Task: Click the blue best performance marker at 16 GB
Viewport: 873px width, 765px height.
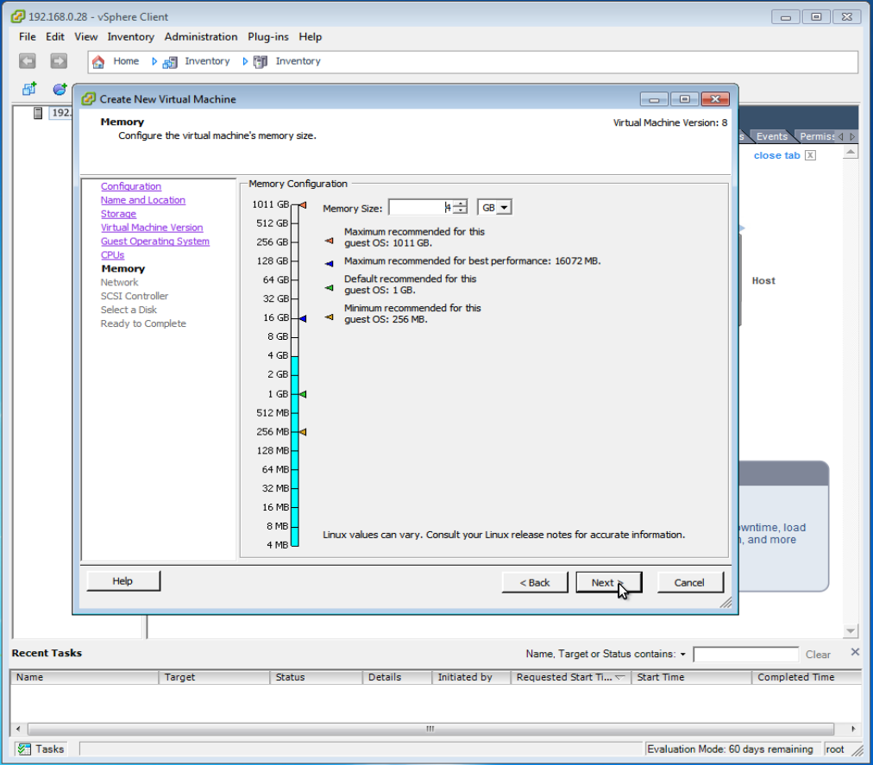Action: (x=302, y=318)
